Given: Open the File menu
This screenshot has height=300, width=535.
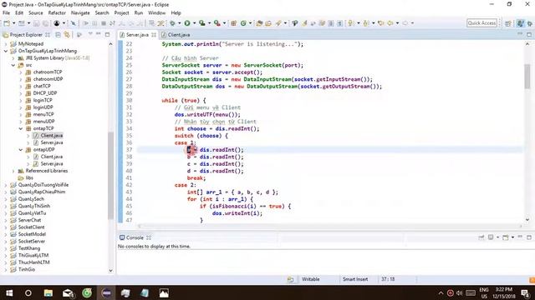Looking at the screenshot, I should click(6, 13).
